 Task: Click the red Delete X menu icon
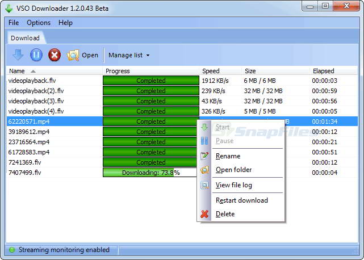(204, 214)
